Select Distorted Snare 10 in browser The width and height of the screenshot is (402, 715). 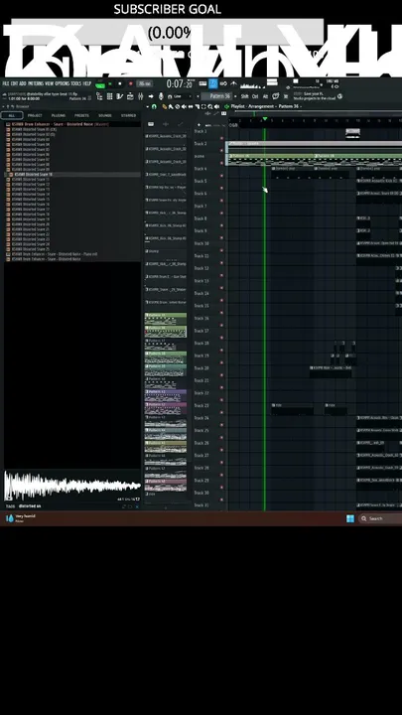click(72, 174)
